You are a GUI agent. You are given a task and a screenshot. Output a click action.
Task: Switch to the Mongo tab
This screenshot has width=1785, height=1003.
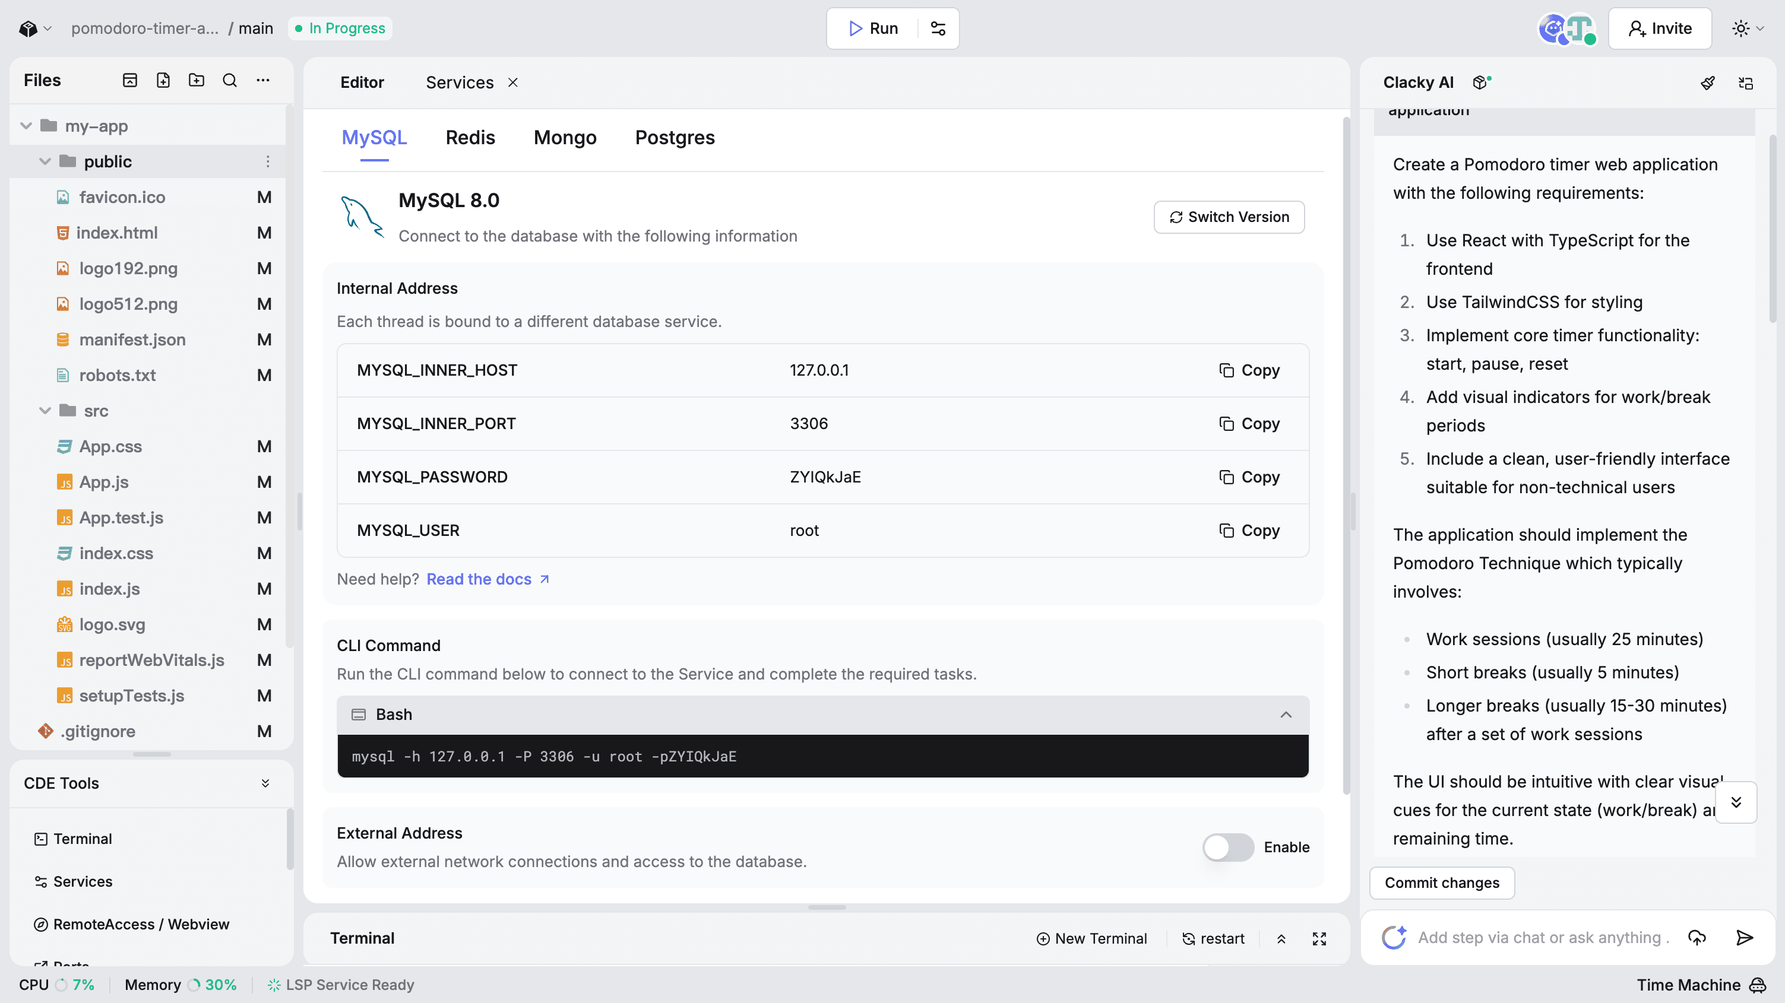565,137
